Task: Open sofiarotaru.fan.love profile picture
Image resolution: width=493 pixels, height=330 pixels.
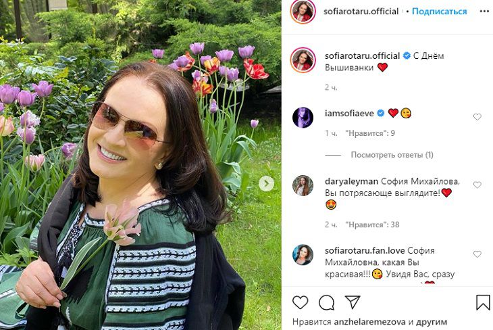Action: tap(303, 255)
